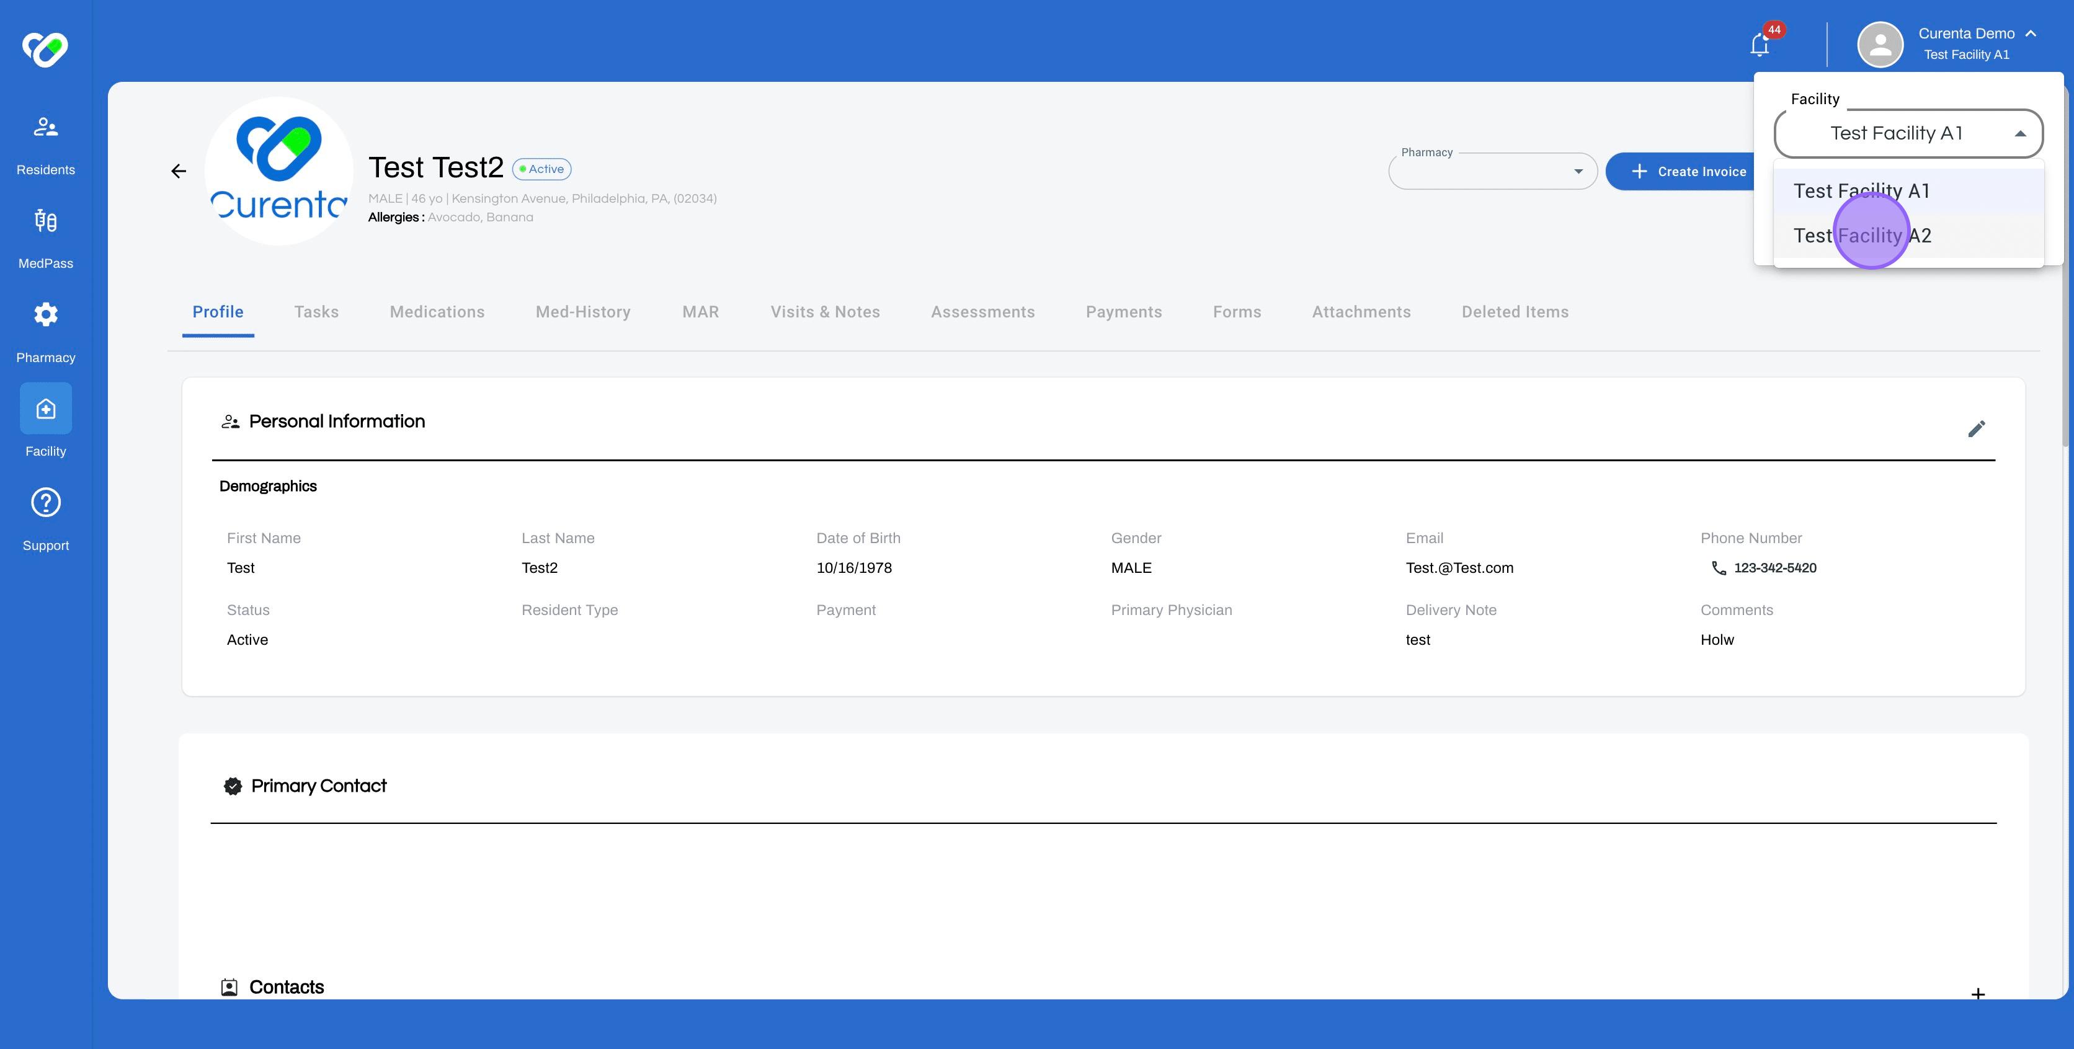Switch to the Attachments tab
2074x1049 pixels.
[1361, 312]
